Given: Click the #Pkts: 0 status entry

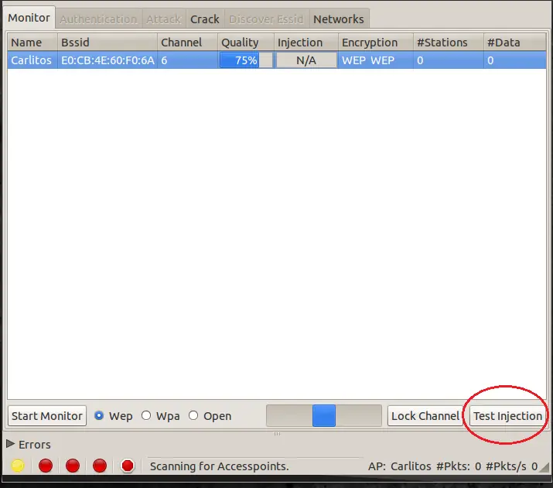Looking at the screenshot, I should [459, 466].
